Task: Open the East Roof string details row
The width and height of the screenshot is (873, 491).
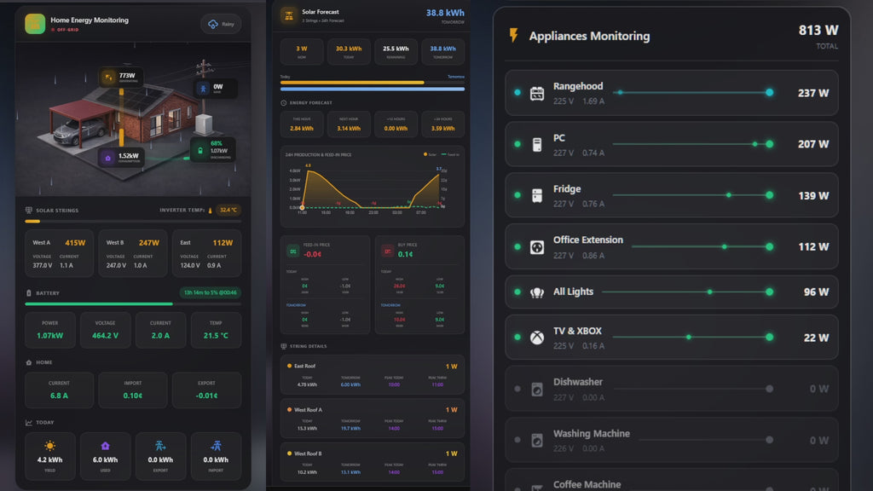Action: pyautogui.click(x=372, y=375)
